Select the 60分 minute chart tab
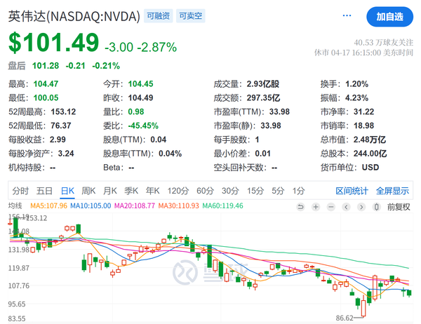This screenshot has height=324, width=421. [x=205, y=190]
